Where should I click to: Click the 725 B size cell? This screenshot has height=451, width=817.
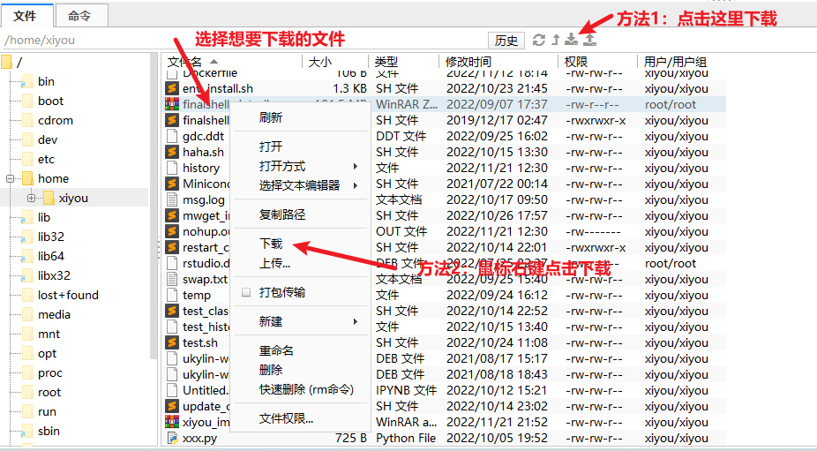pos(350,438)
